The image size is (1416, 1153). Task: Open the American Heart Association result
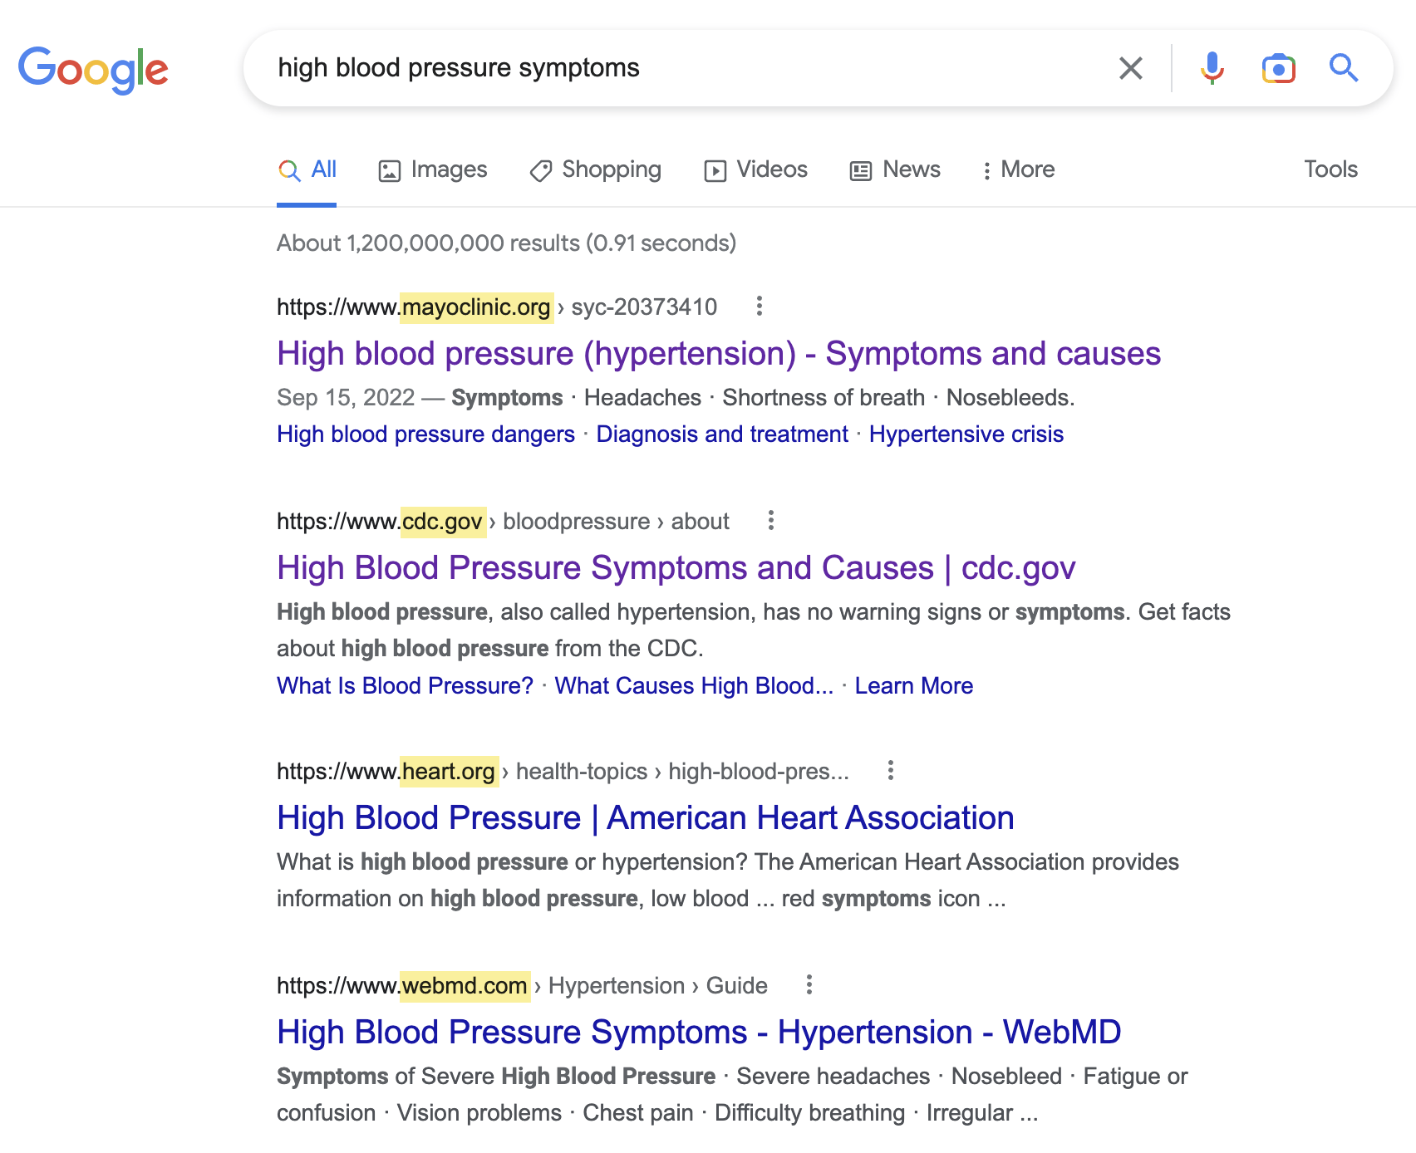(645, 817)
